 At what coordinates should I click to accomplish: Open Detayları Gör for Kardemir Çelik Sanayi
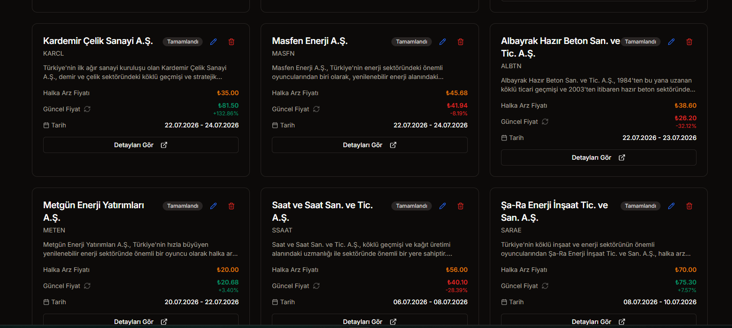[x=141, y=145]
